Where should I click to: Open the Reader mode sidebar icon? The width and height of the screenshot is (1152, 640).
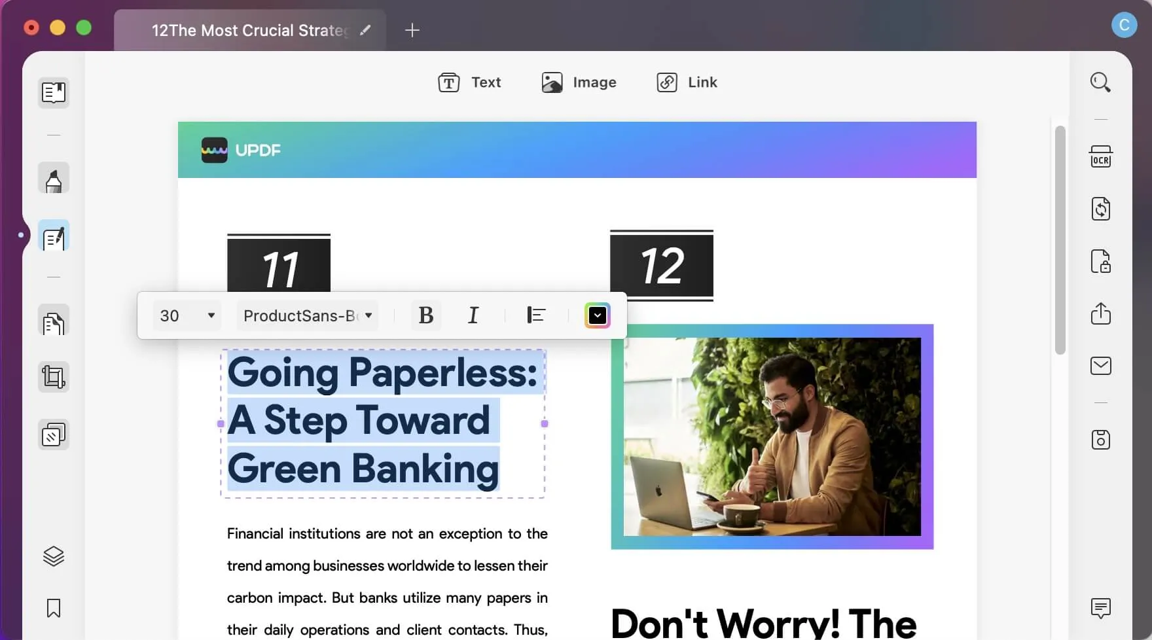coord(54,92)
